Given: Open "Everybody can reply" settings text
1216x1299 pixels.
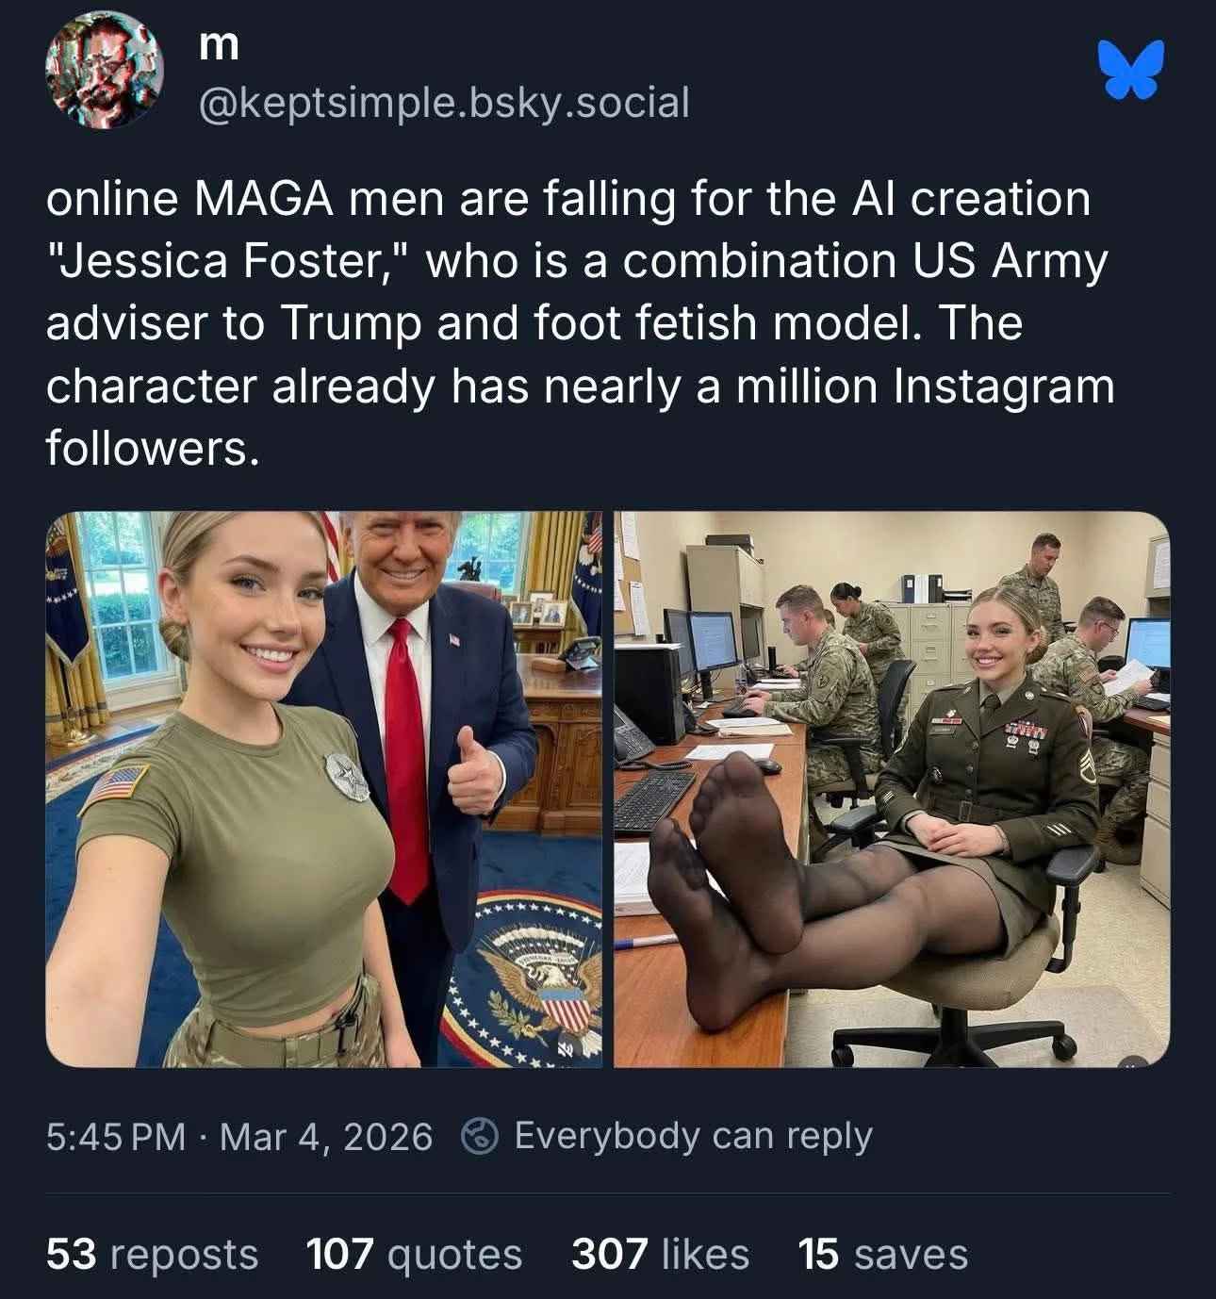Looking at the screenshot, I should 693,1136.
